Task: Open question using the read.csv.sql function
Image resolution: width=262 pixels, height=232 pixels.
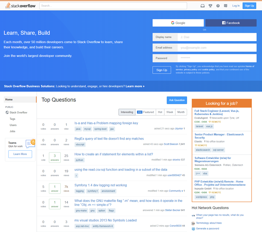Action: point(121,170)
